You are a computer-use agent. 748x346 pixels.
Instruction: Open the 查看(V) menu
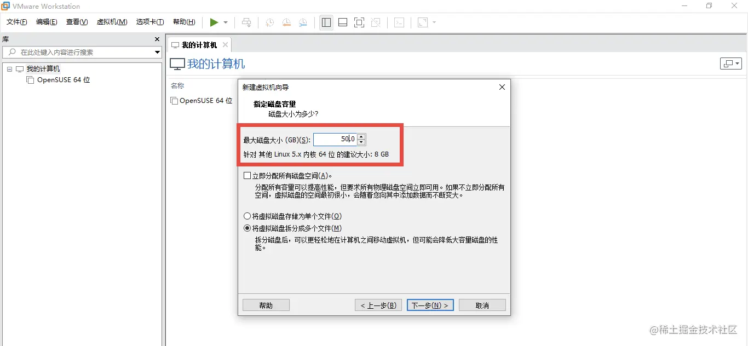tap(77, 22)
